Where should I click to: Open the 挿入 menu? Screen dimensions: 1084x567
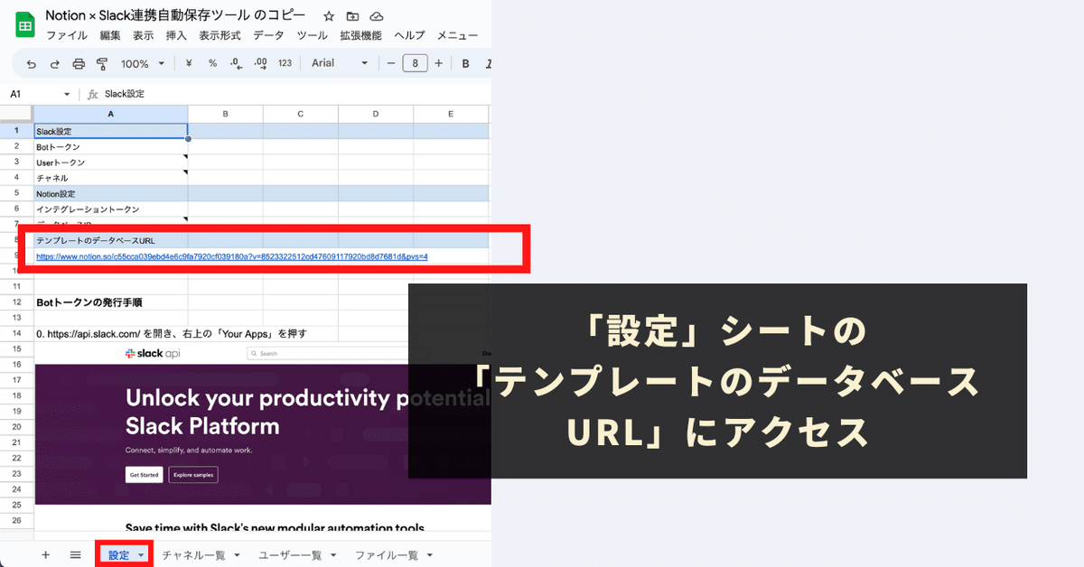[176, 35]
